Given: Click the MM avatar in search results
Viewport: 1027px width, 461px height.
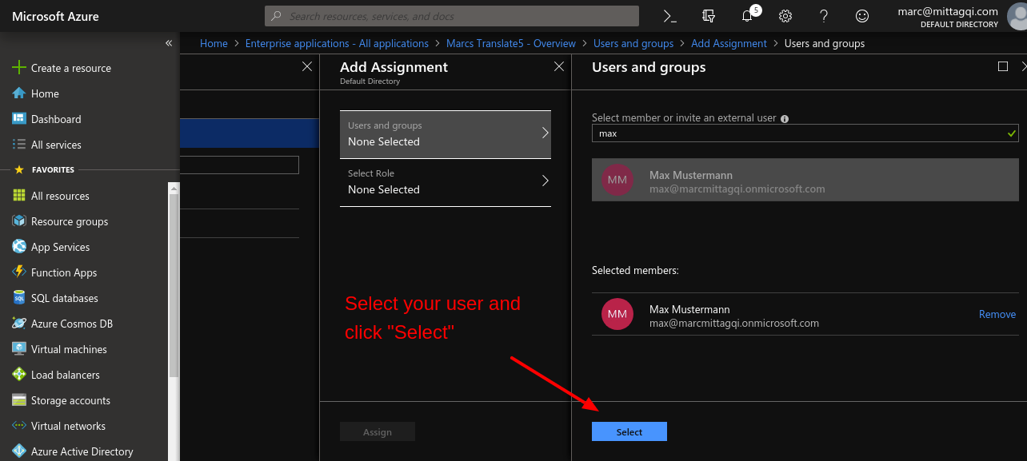Looking at the screenshot, I should click(617, 180).
